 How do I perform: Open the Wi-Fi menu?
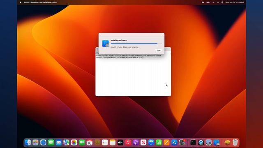click(x=213, y=2)
